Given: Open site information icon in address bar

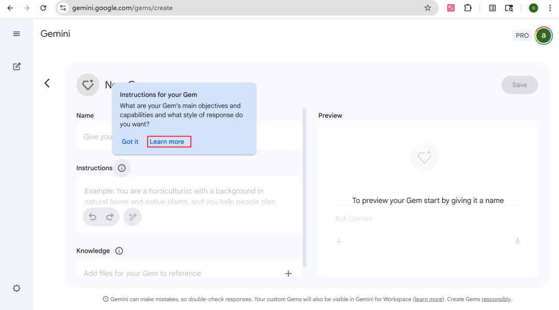Looking at the screenshot, I should [63, 8].
